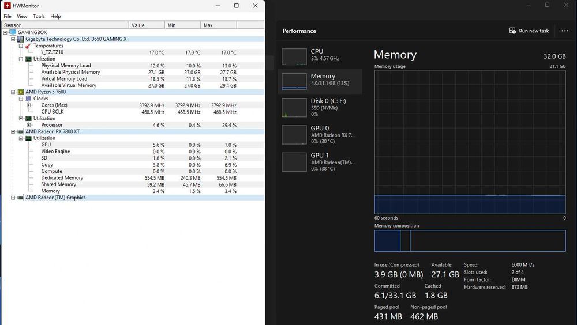Select GPU 1 AMD Radeon(TM) performance item
Image resolution: width=577 pixels, height=325 pixels.
(x=320, y=162)
